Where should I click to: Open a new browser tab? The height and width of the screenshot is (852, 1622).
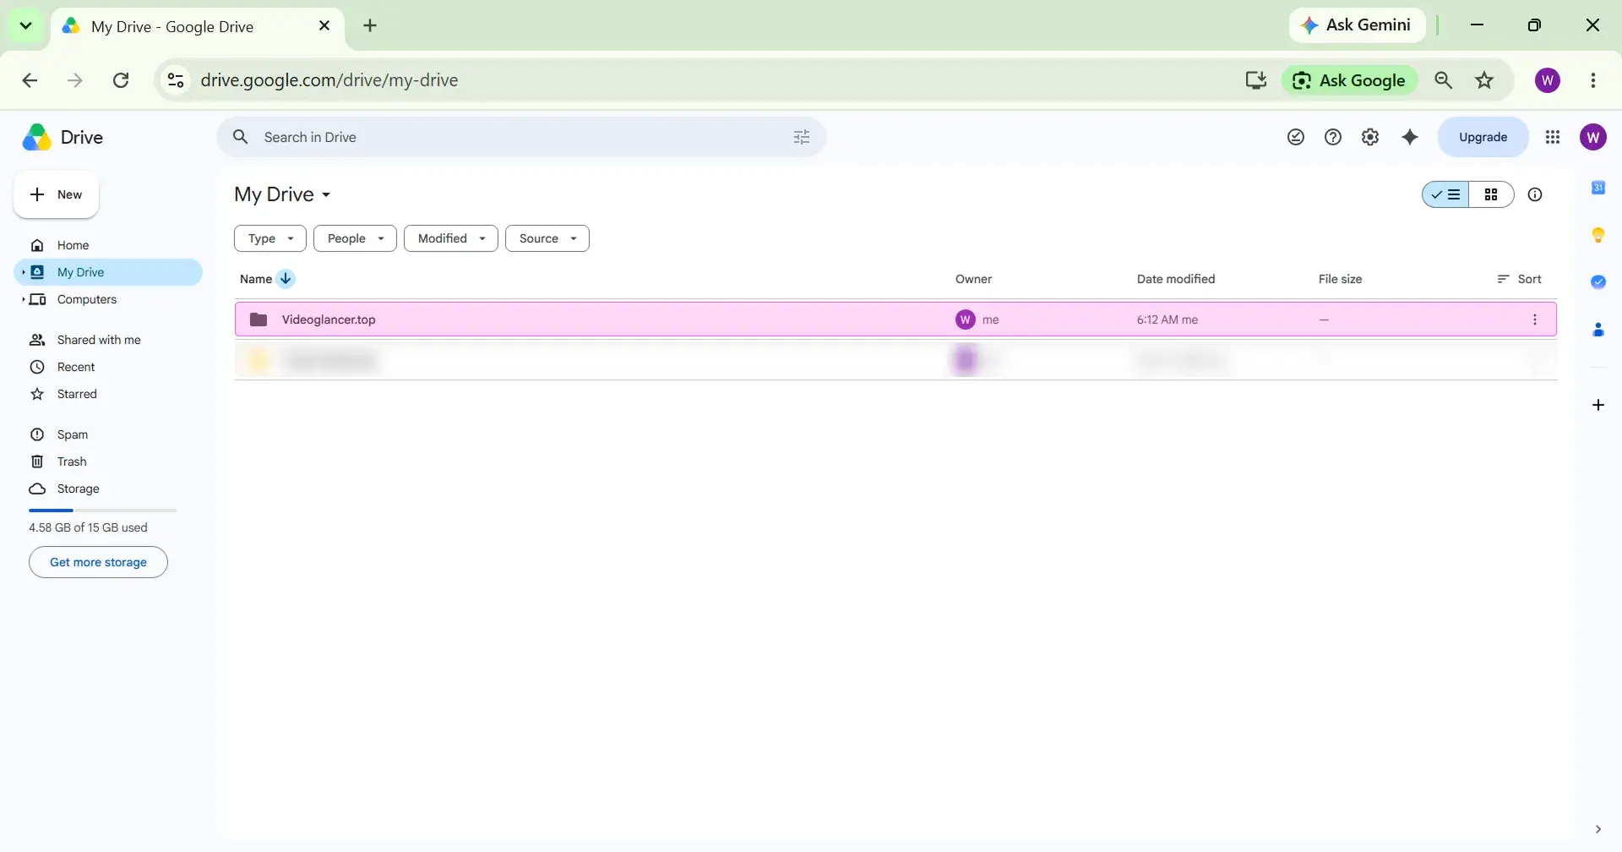(370, 25)
